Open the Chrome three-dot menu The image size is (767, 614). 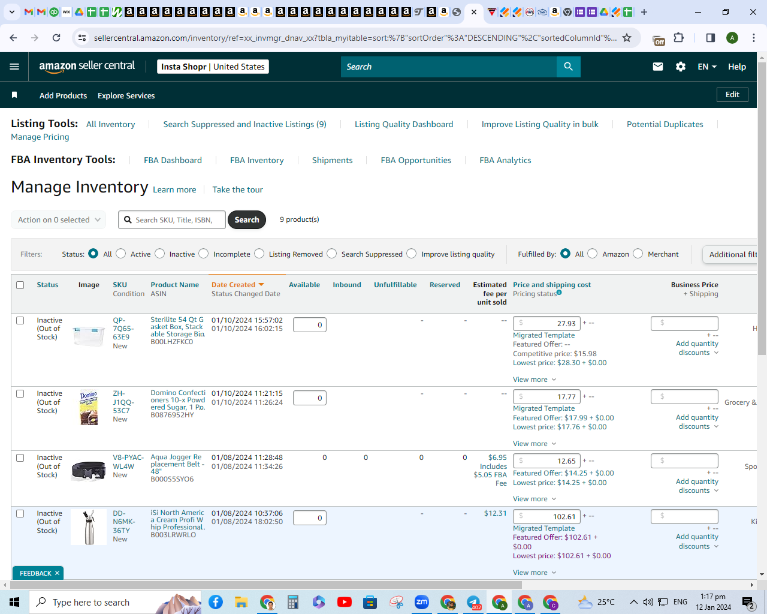point(754,38)
